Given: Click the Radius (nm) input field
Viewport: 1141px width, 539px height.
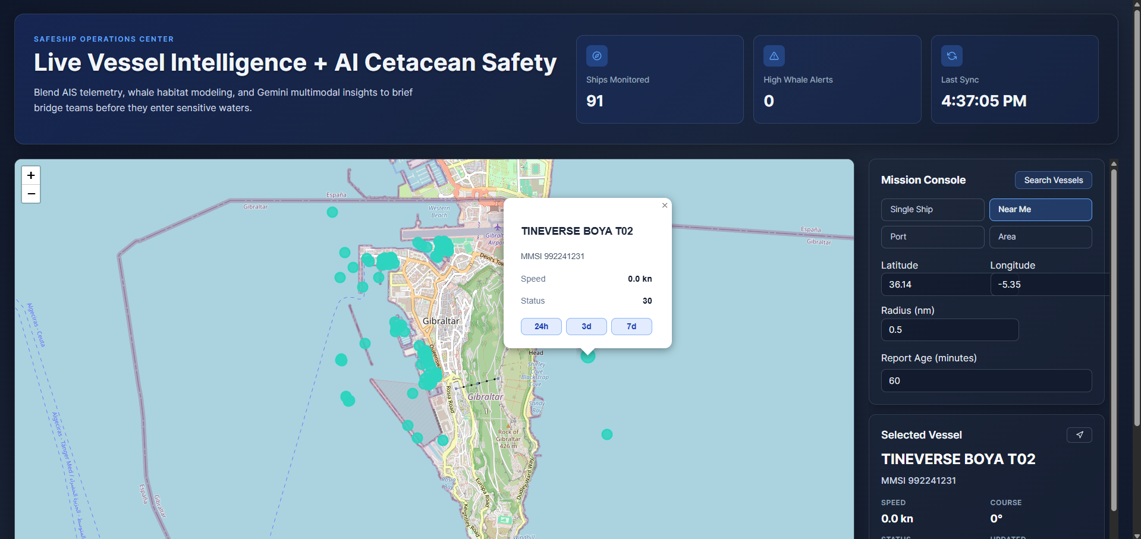Looking at the screenshot, I should [950, 330].
